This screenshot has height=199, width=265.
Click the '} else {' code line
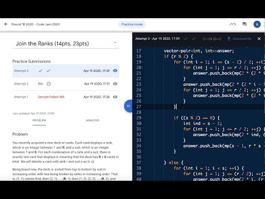click(173, 163)
